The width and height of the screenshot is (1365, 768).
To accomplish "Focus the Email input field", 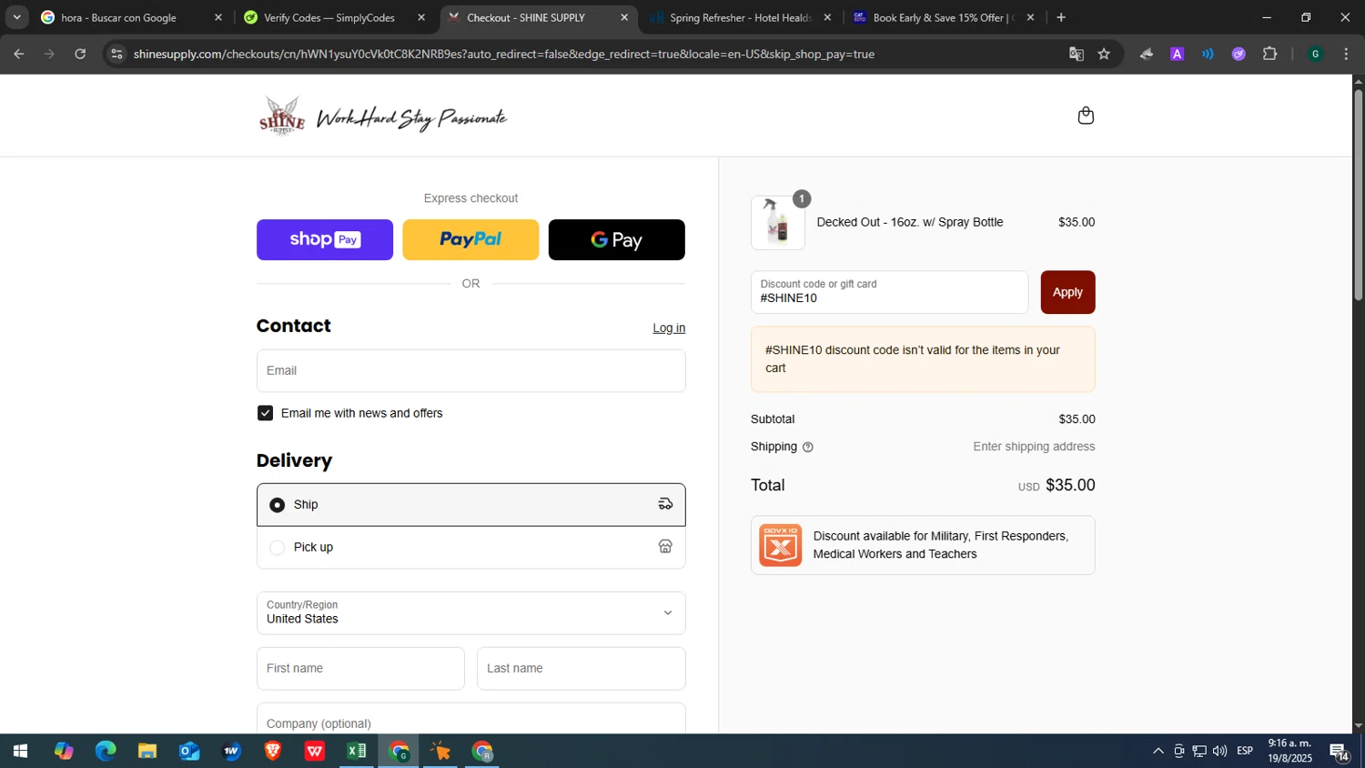I will click(x=470, y=370).
